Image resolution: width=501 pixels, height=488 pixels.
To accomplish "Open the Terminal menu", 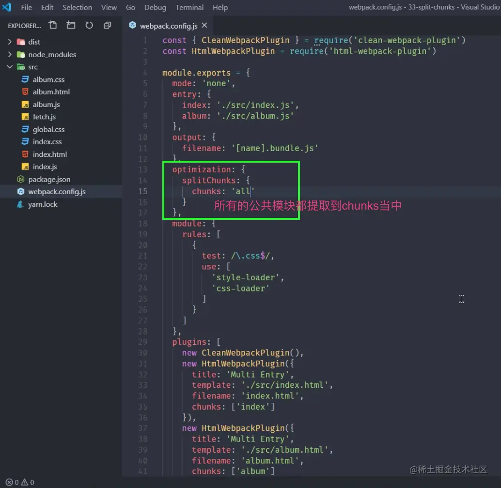I will click(x=189, y=7).
